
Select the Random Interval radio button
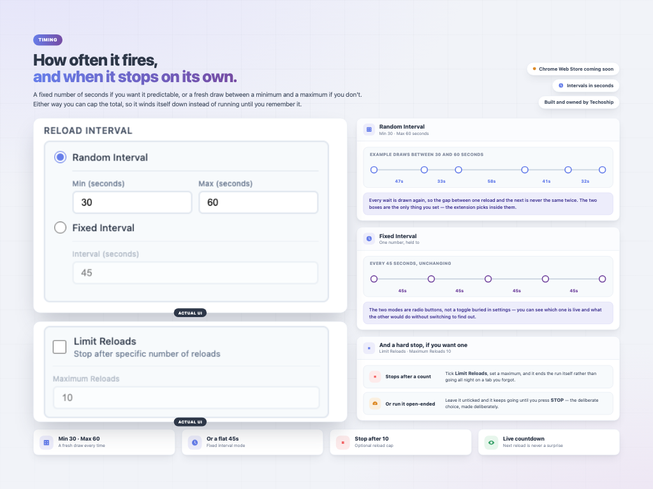[x=61, y=157]
